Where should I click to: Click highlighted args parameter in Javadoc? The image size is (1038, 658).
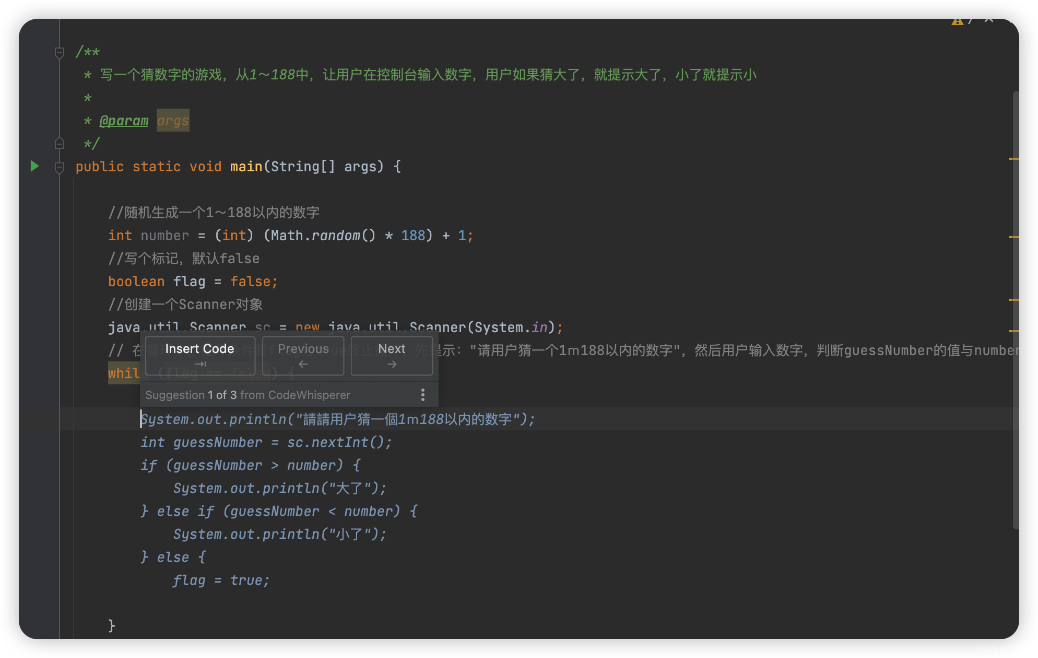click(x=173, y=121)
